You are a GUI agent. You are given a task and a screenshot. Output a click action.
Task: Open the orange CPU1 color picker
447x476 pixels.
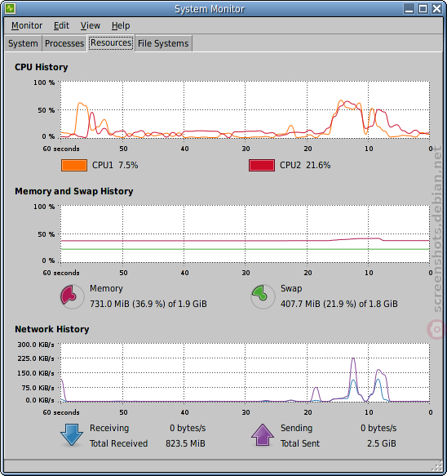74,166
